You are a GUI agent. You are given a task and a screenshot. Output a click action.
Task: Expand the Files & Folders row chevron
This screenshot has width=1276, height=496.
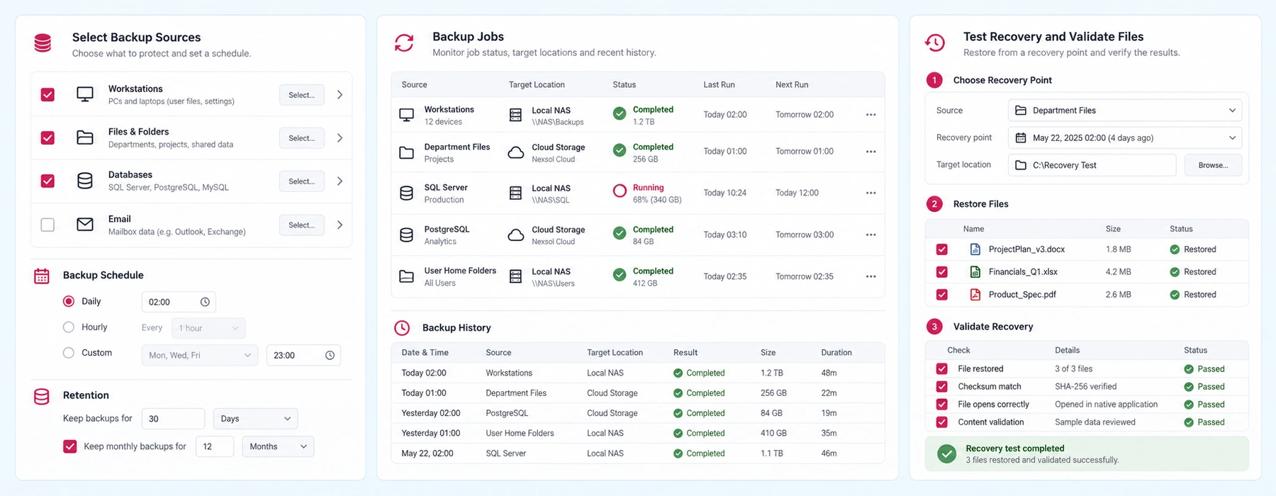340,138
